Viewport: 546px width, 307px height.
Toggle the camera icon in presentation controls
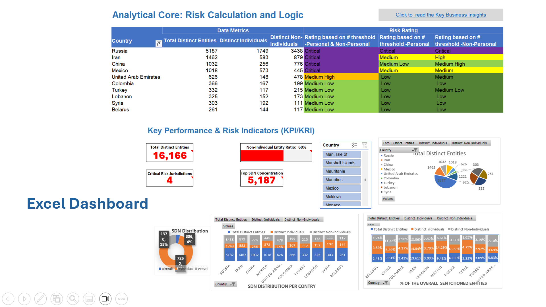pos(105,299)
